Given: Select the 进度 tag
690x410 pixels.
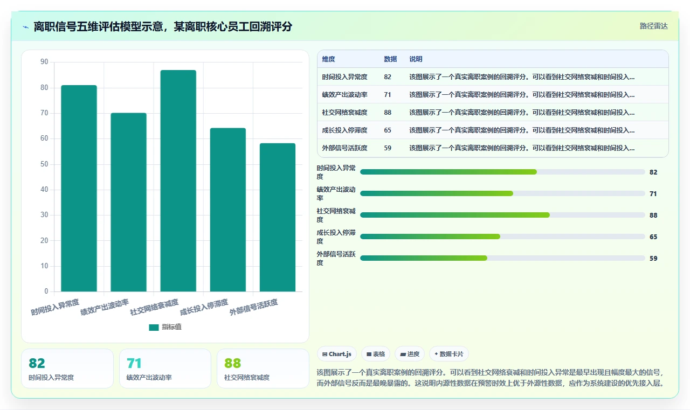Looking at the screenshot, I should 410,354.
